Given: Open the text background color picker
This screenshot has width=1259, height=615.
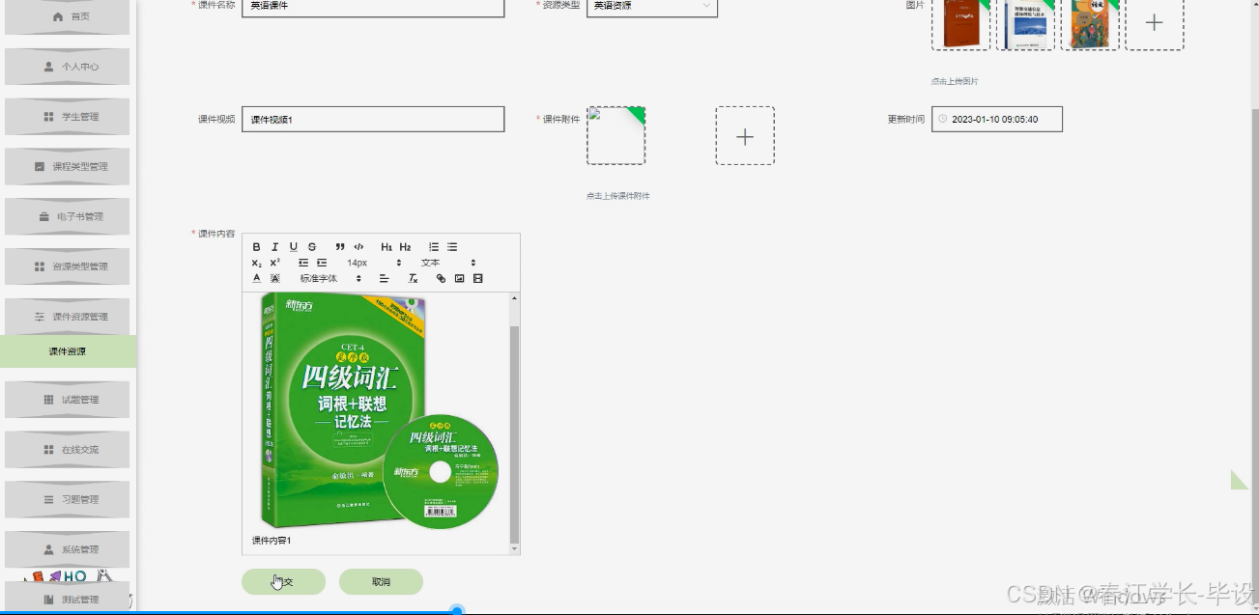Looking at the screenshot, I should (274, 278).
